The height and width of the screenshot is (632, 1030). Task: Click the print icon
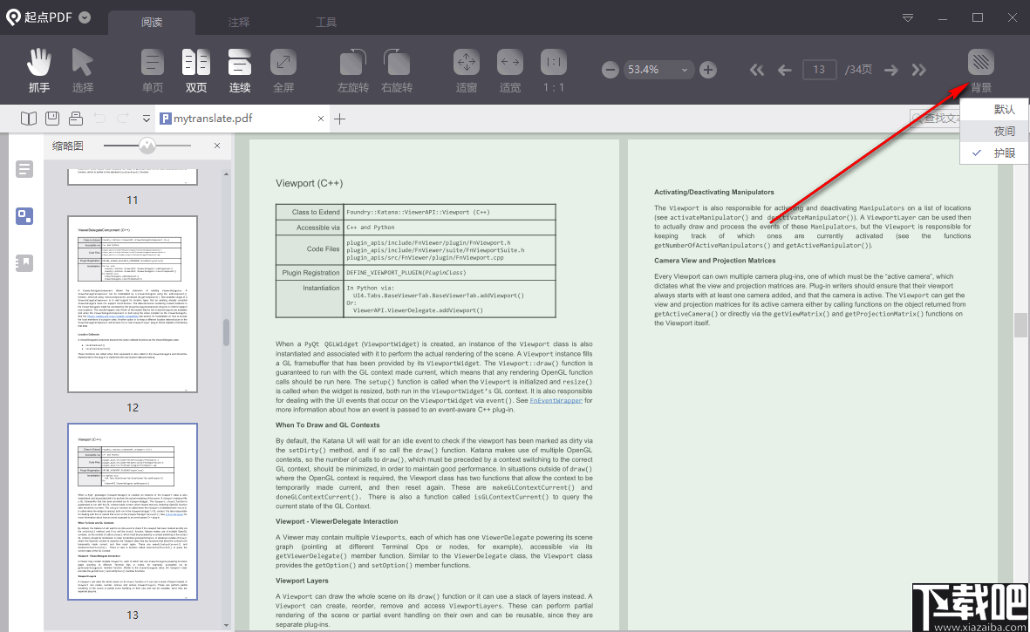(76, 119)
